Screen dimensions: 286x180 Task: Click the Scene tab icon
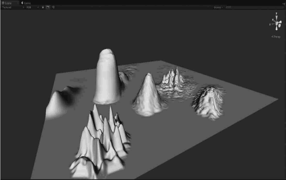[x=3, y=2]
